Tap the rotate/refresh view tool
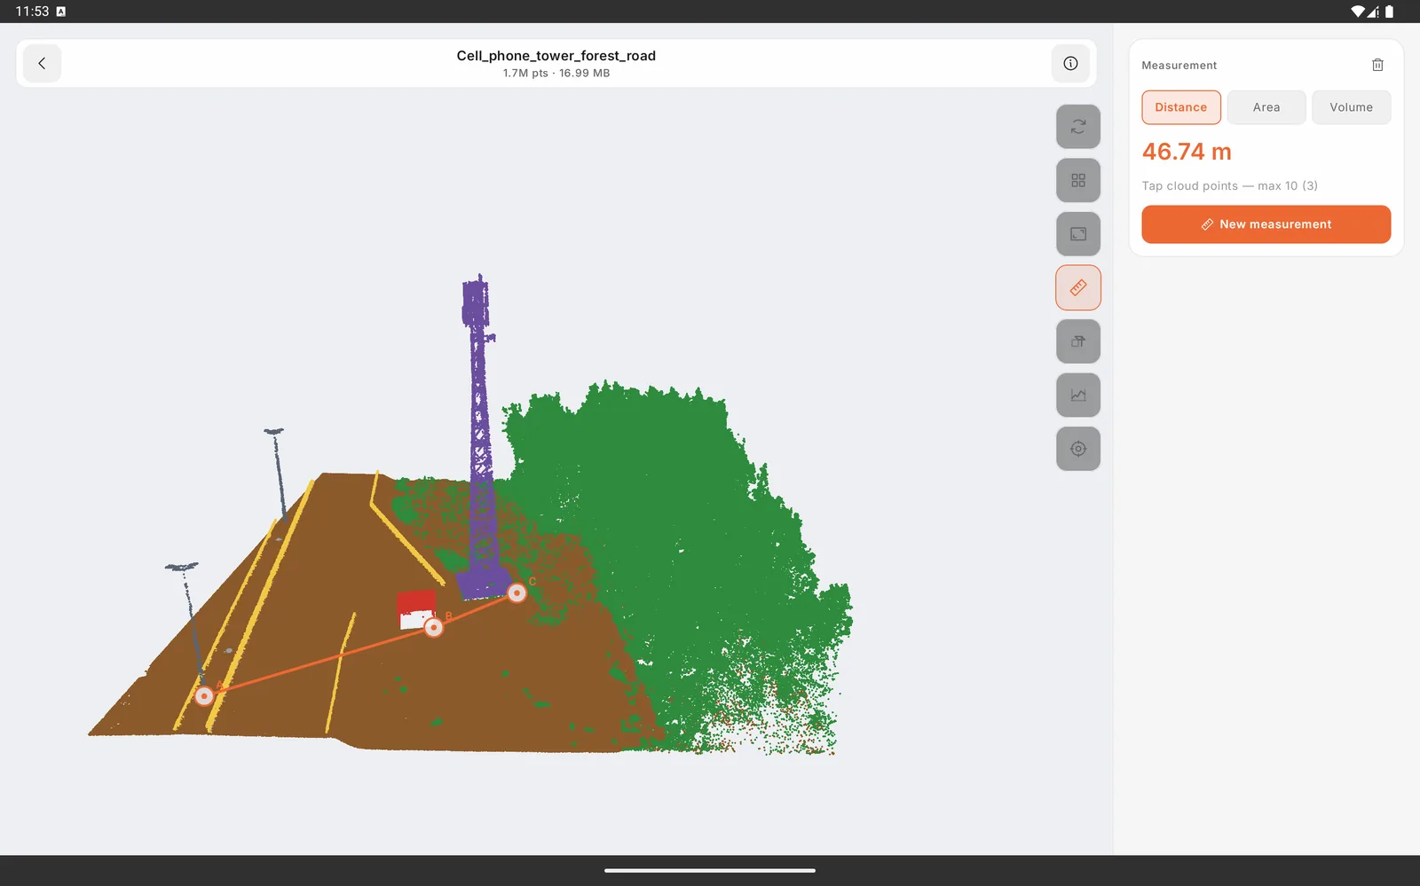 click(x=1078, y=127)
